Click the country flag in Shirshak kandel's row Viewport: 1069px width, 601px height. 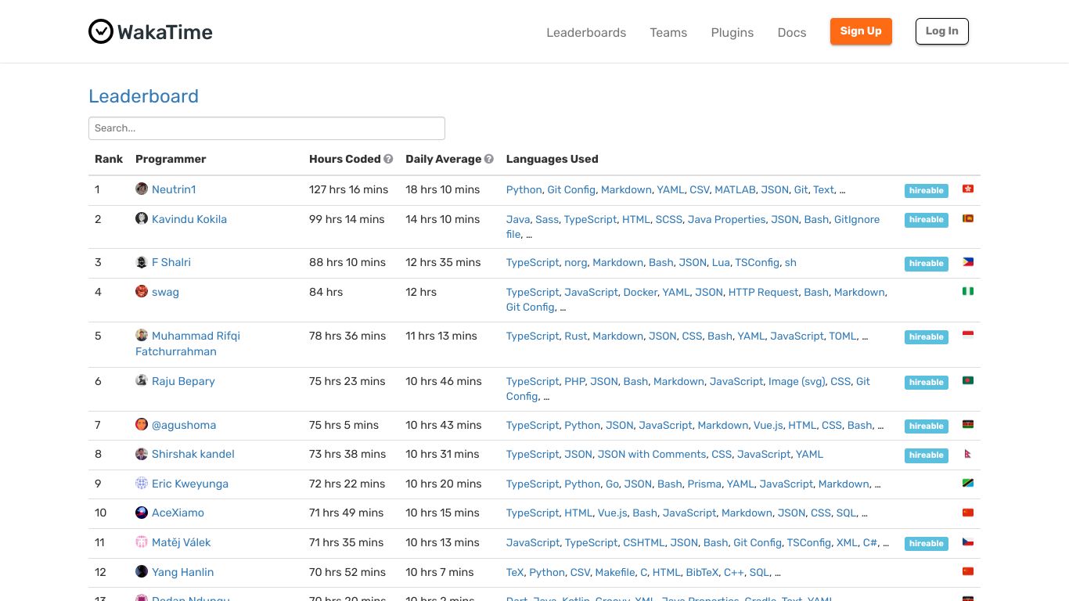click(x=968, y=454)
